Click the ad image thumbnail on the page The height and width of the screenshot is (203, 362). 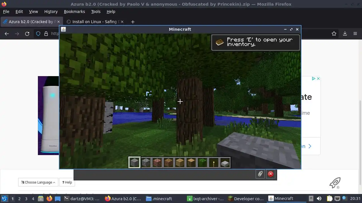point(48,116)
